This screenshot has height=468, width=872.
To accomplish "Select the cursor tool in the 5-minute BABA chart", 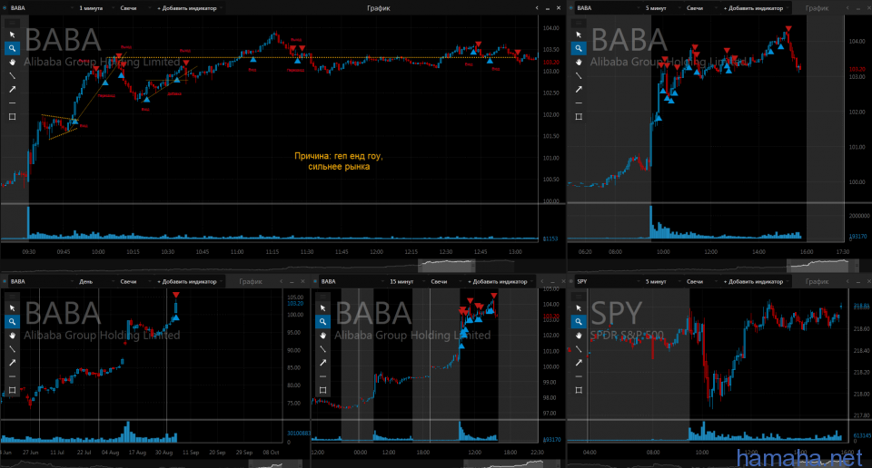I will coord(579,34).
